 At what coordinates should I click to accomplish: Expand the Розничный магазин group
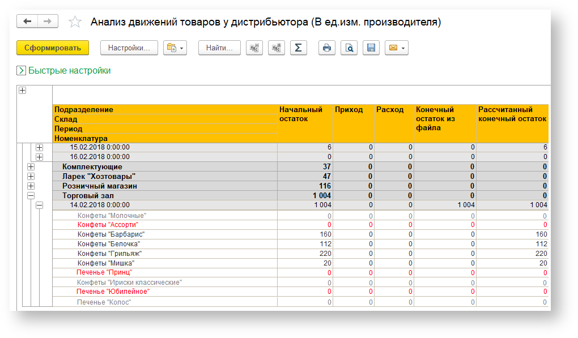31,186
